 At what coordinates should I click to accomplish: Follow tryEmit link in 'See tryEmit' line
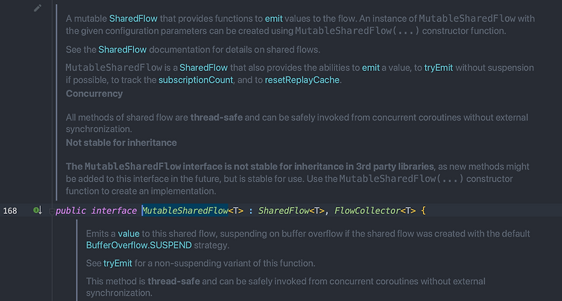pyautogui.click(x=117, y=263)
